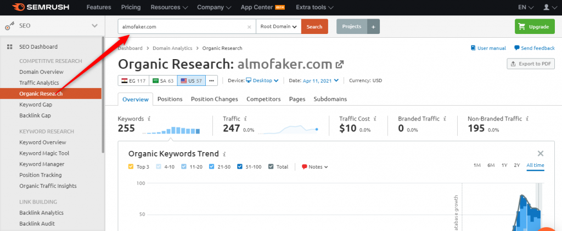Click Domain Analytics breadcrumb link
The height and width of the screenshot is (231, 562).
172,48
